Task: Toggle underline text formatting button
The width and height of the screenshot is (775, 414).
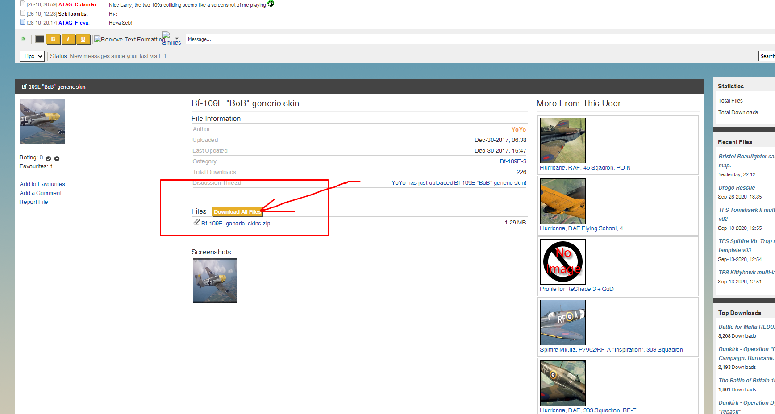Action: pyautogui.click(x=83, y=39)
